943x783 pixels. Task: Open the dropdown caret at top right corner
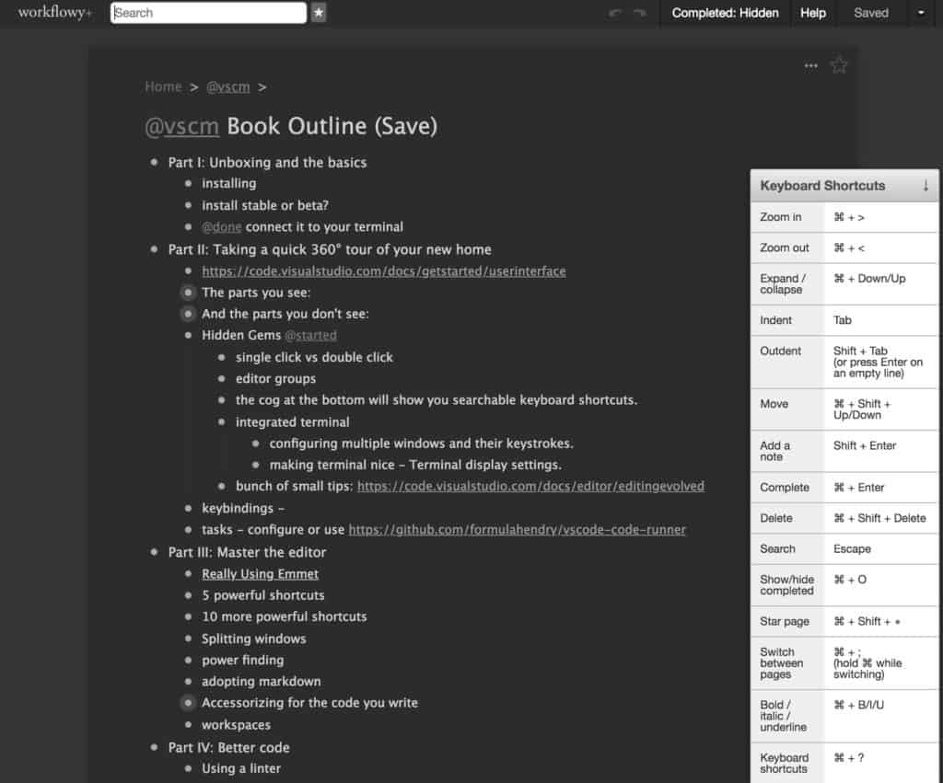tap(921, 13)
